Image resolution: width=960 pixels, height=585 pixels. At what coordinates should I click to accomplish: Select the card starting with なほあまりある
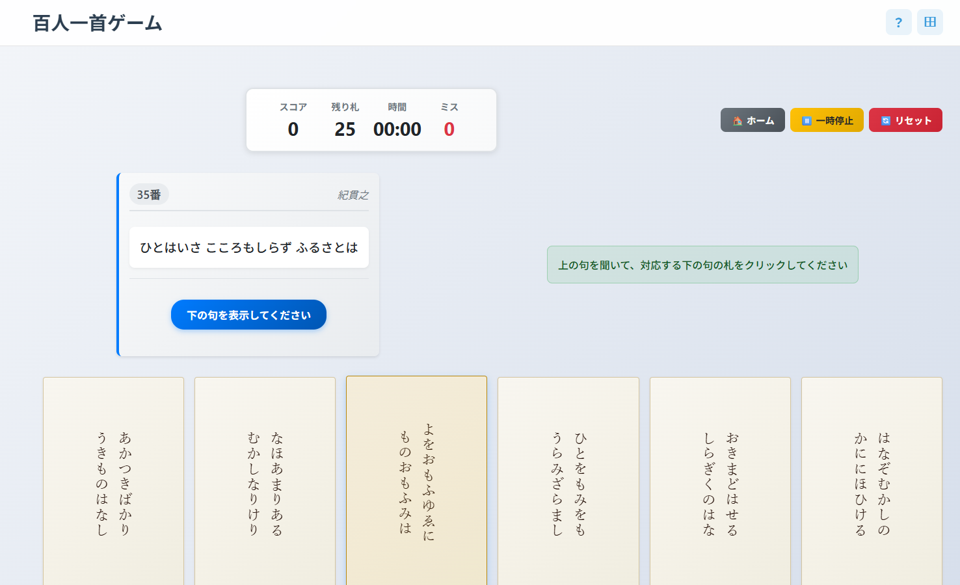pos(265,481)
